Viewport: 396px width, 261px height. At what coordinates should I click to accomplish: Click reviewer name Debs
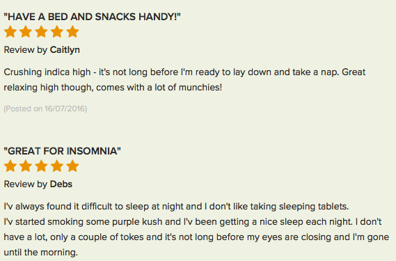61,184
